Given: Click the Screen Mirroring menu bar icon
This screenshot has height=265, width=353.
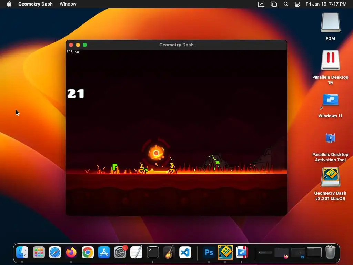Looking at the screenshot, I should pos(261,4).
